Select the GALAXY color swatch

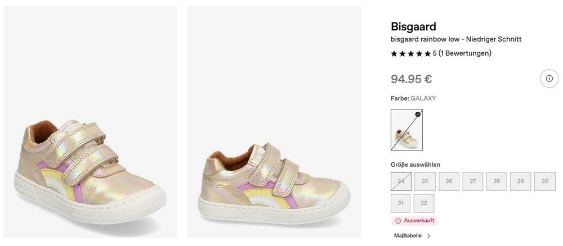click(406, 130)
